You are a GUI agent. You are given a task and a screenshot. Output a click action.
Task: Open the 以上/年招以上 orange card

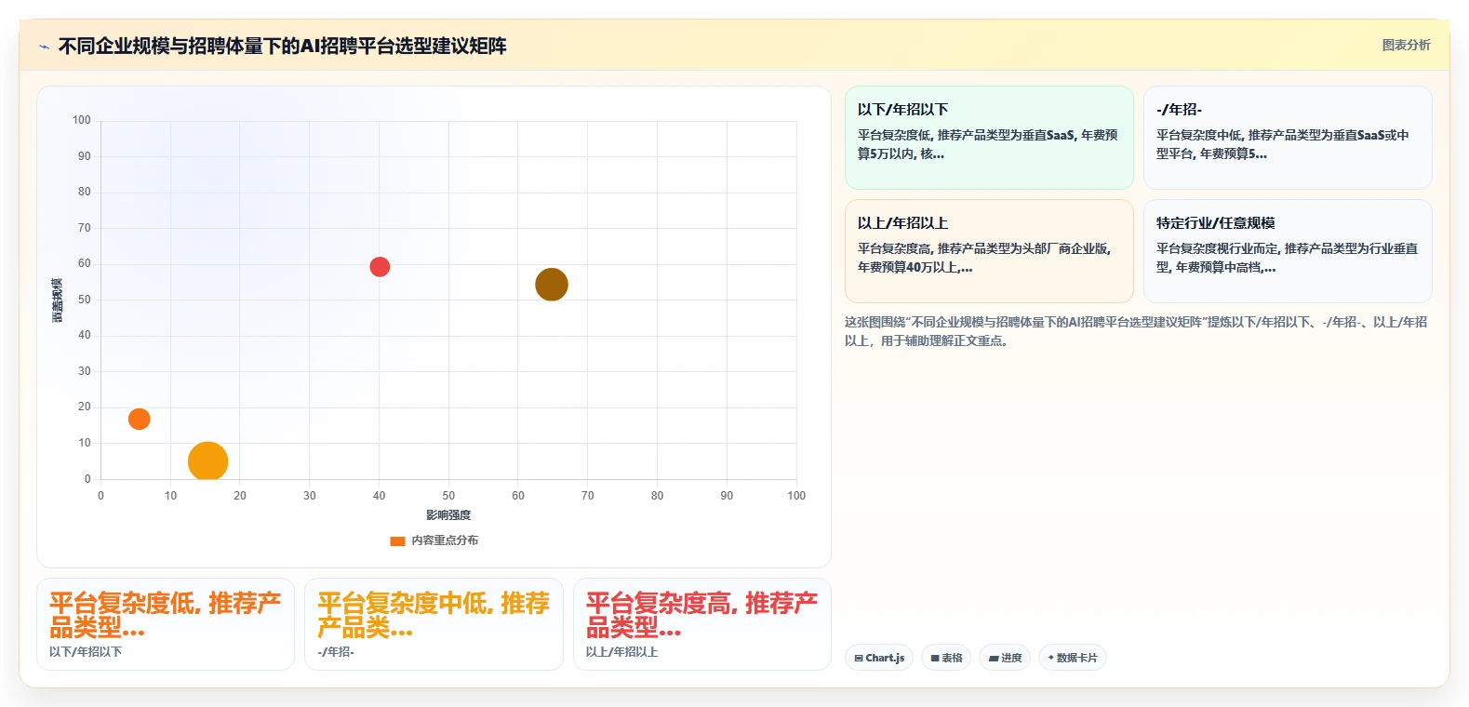tap(989, 251)
